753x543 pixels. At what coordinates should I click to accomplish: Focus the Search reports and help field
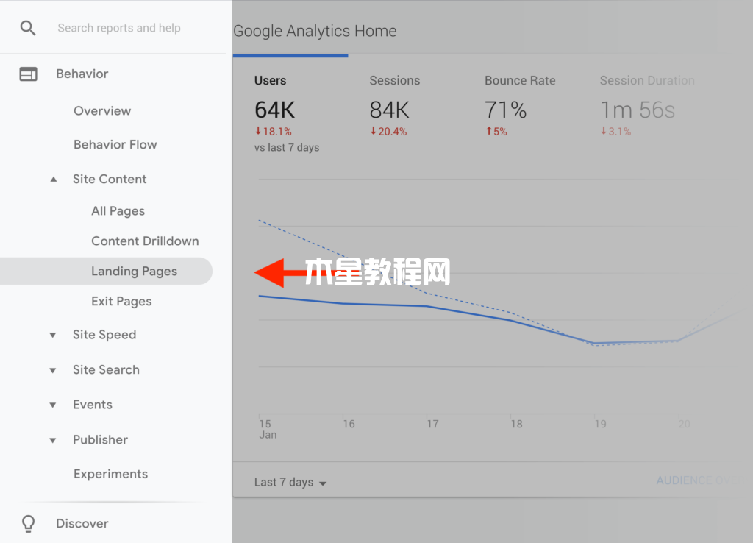tap(119, 28)
